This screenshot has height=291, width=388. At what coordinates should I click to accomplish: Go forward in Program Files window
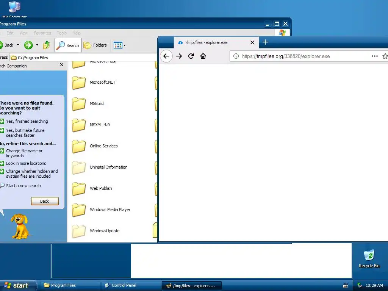(x=28, y=45)
